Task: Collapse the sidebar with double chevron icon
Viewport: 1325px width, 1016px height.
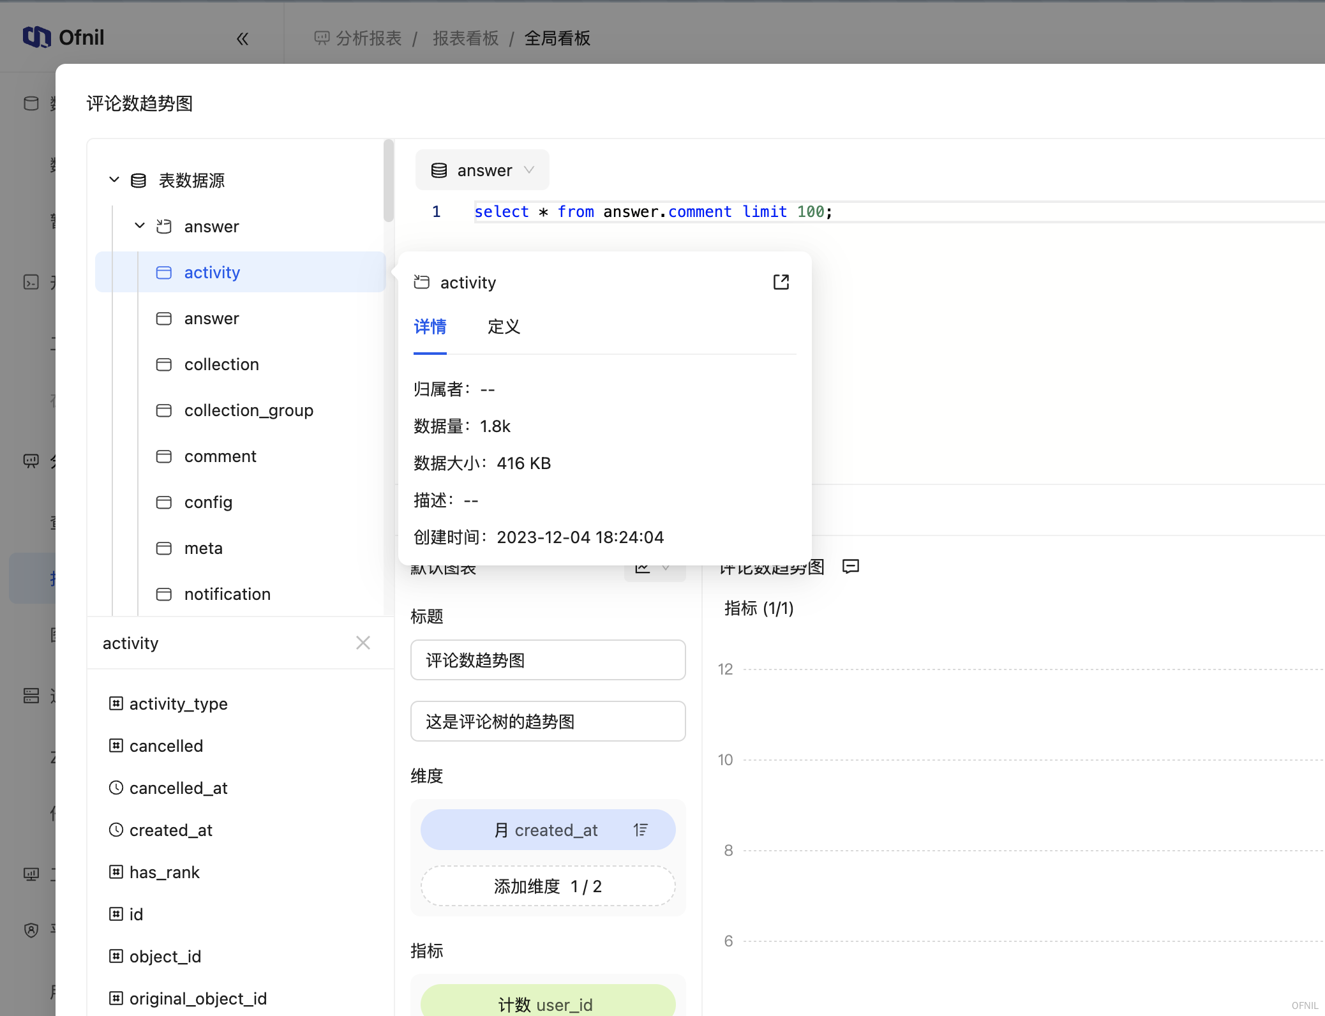Action: [x=243, y=39]
